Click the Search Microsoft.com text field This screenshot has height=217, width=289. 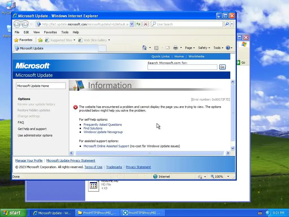(182, 67)
